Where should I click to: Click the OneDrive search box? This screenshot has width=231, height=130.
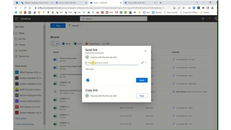click(114, 19)
